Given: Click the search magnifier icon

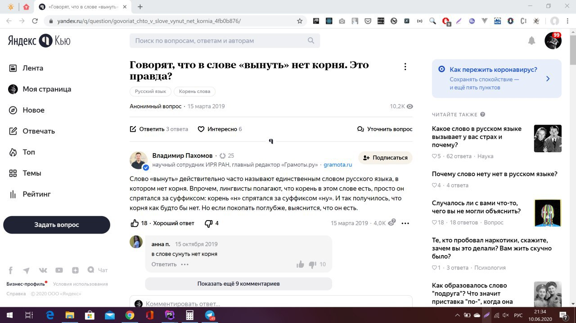Looking at the screenshot, I should tap(311, 40).
